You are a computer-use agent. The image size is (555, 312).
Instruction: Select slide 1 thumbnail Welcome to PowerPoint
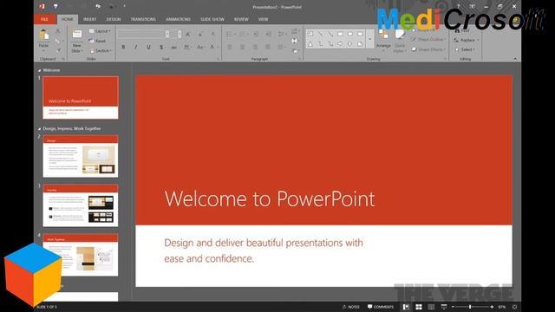click(81, 98)
